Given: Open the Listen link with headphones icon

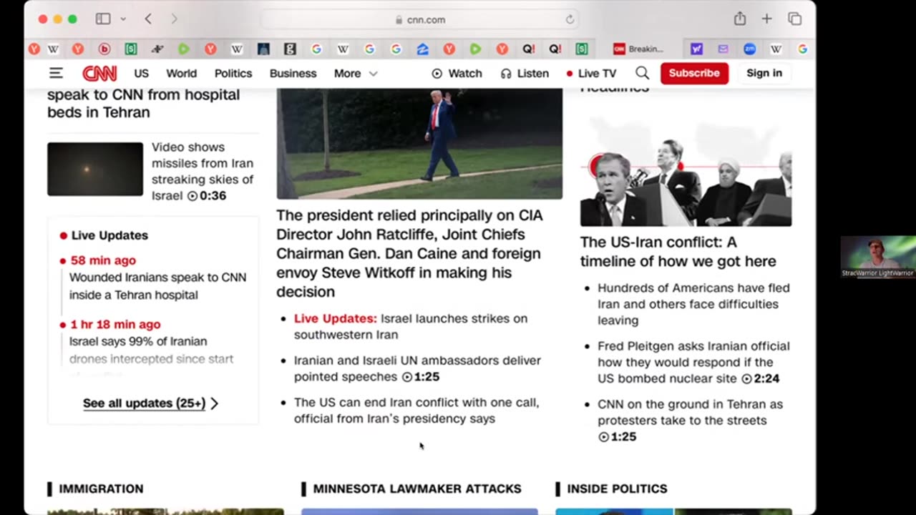Looking at the screenshot, I should point(525,73).
